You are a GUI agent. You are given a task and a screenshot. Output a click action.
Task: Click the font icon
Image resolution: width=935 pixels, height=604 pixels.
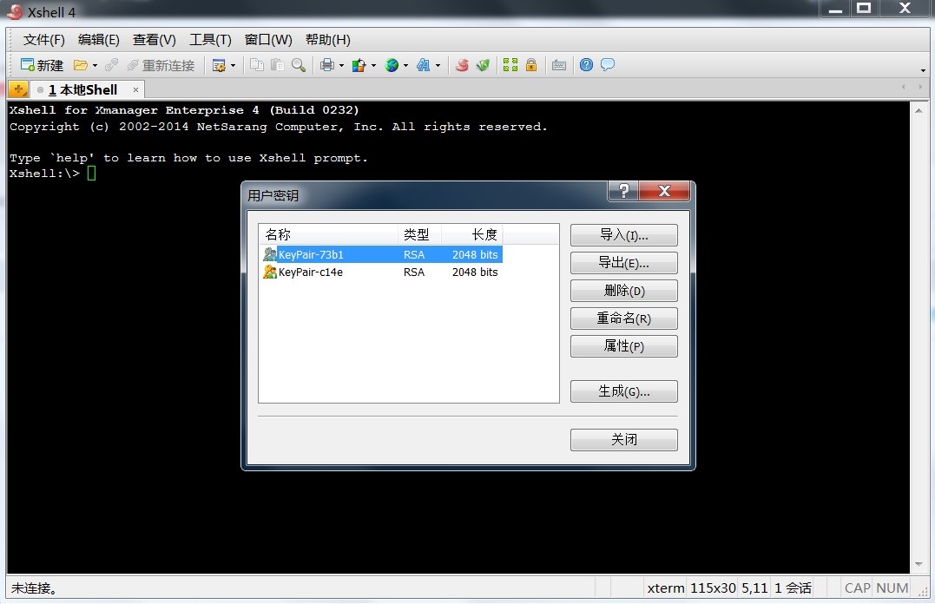[424, 65]
